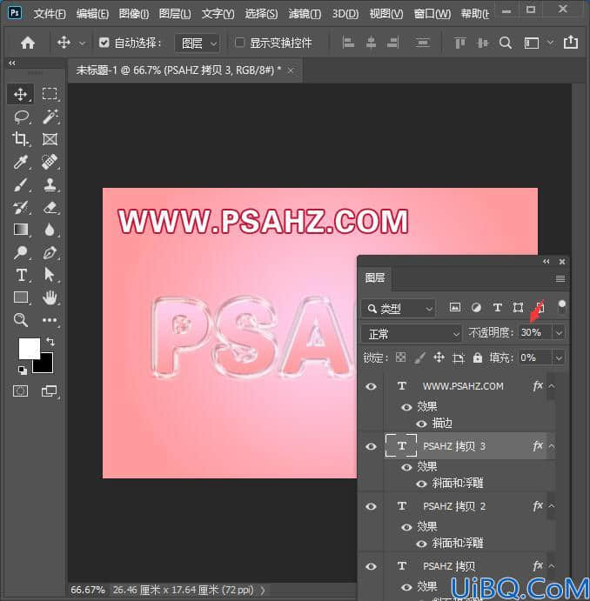Reset default foreground and background colors

[23, 370]
